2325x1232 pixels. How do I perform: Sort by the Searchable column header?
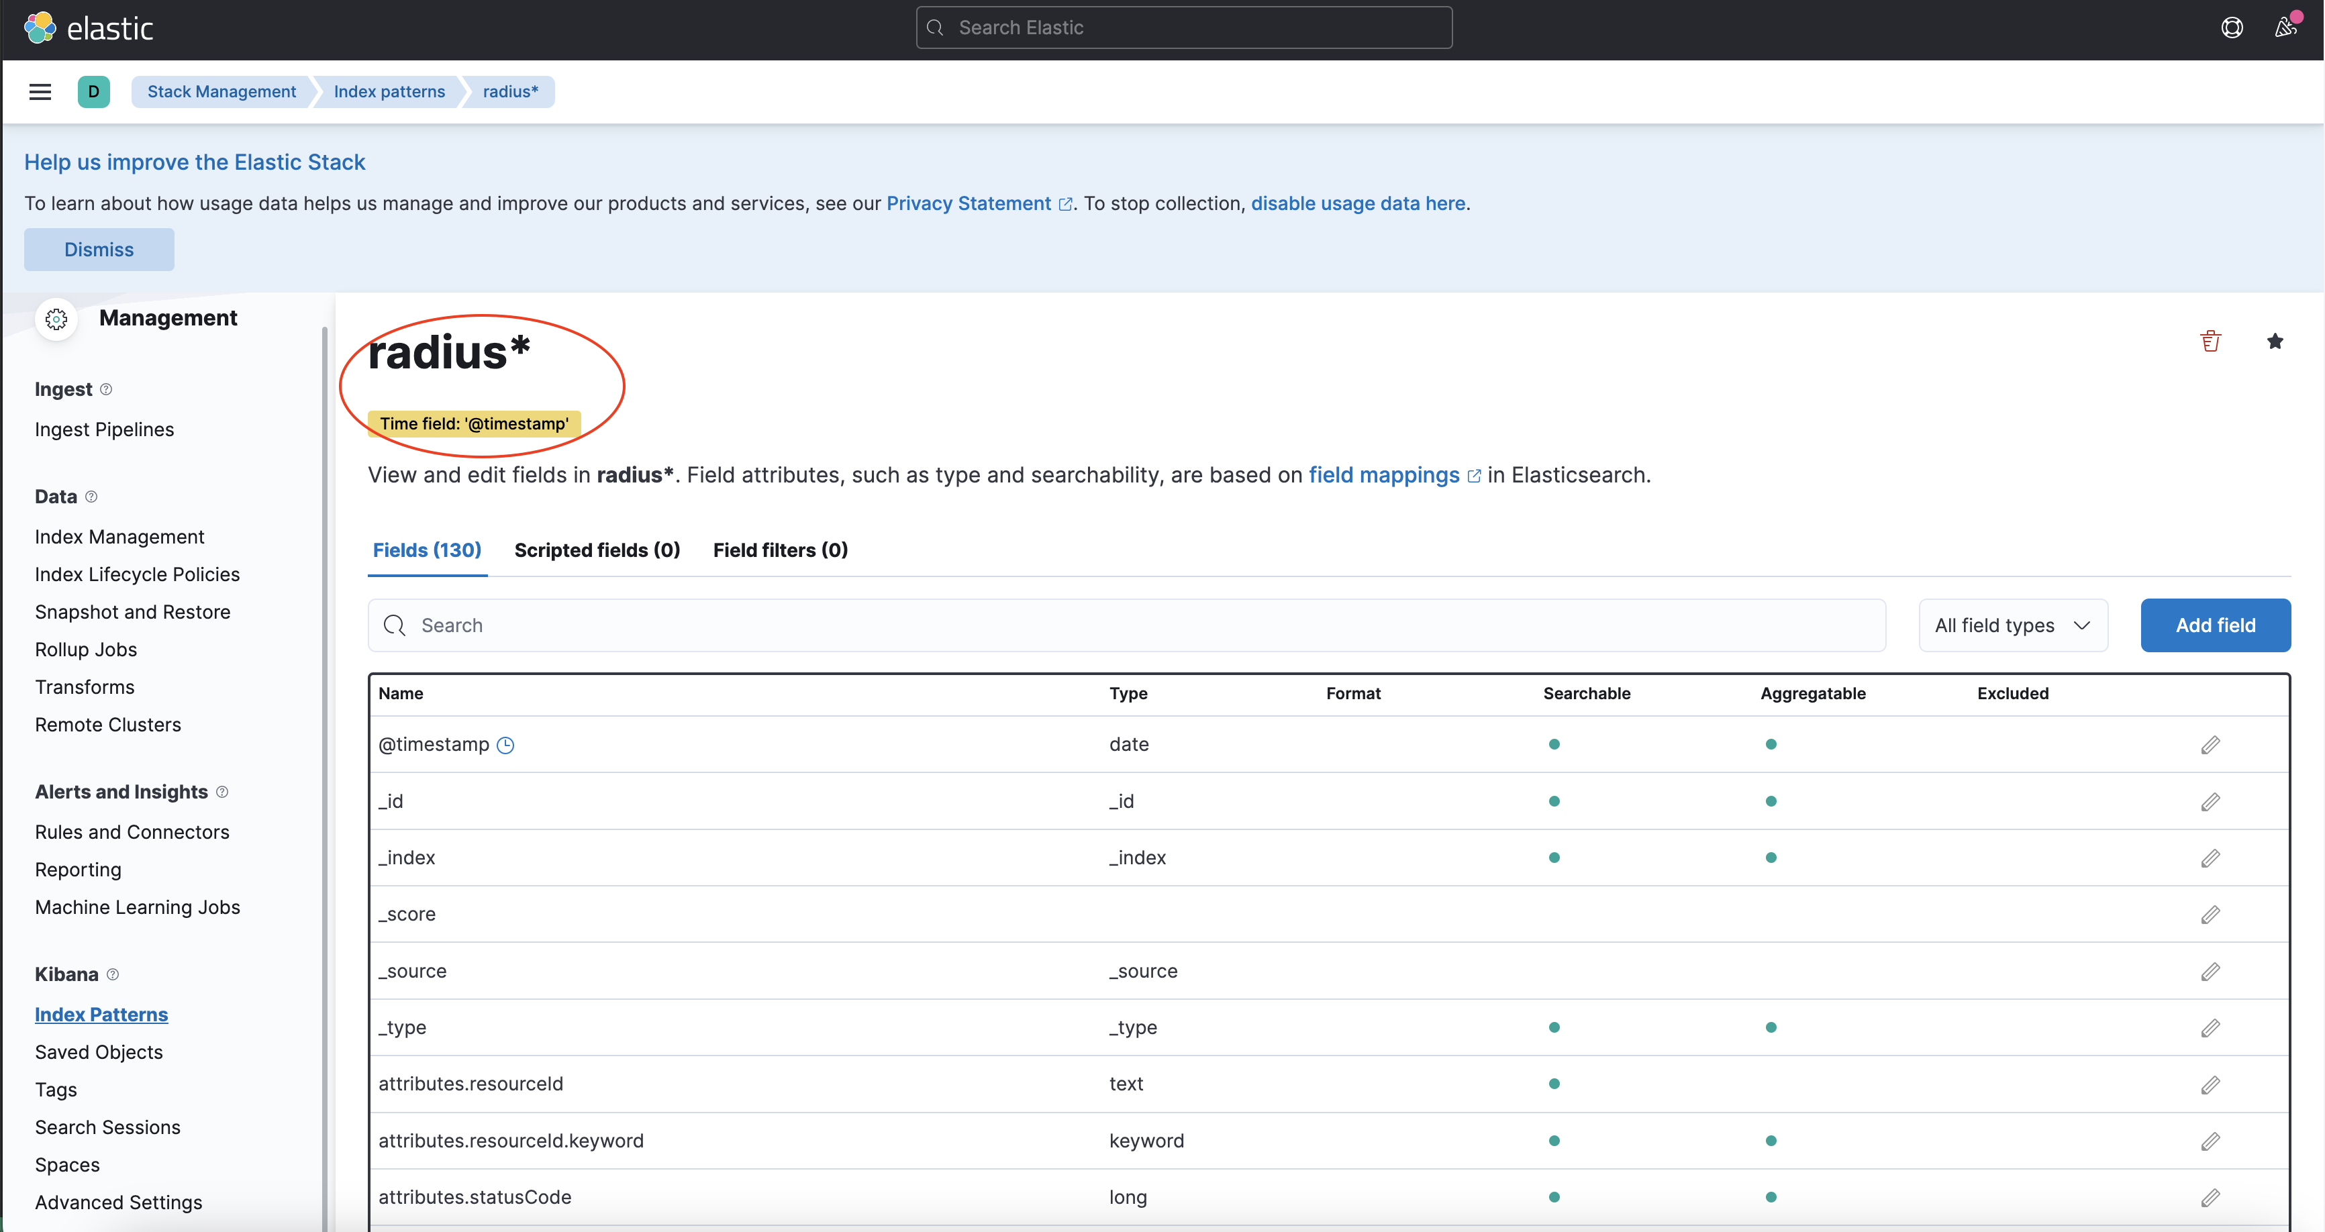tap(1587, 693)
